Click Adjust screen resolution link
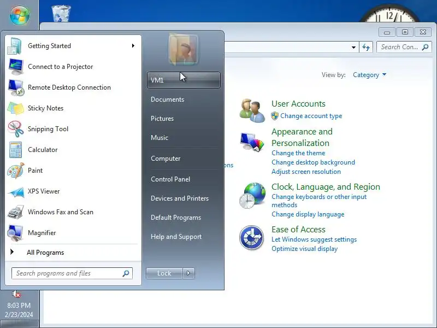 pos(306,172)
